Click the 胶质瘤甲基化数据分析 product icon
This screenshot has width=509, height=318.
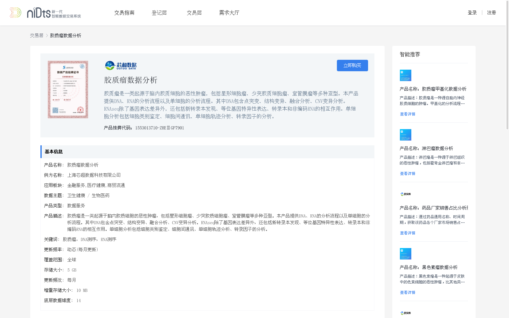(406, 75)
